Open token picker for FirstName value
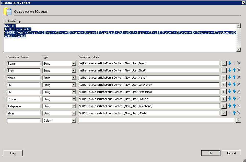Screen dimensions: 246x162 point(224,92)
